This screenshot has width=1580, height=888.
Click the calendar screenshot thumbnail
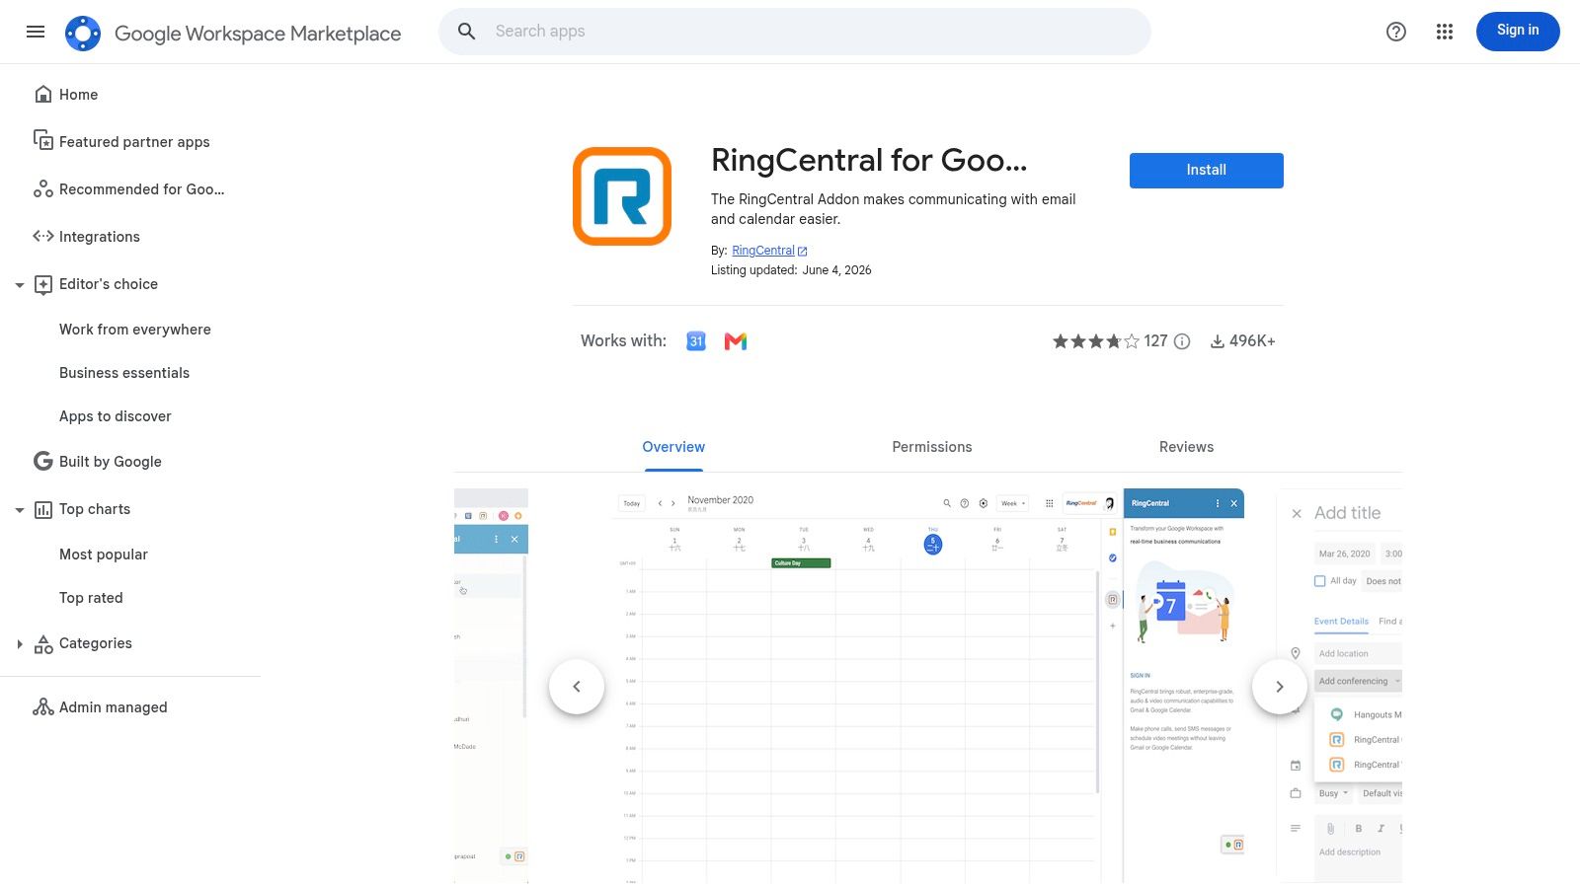[928, 686]
